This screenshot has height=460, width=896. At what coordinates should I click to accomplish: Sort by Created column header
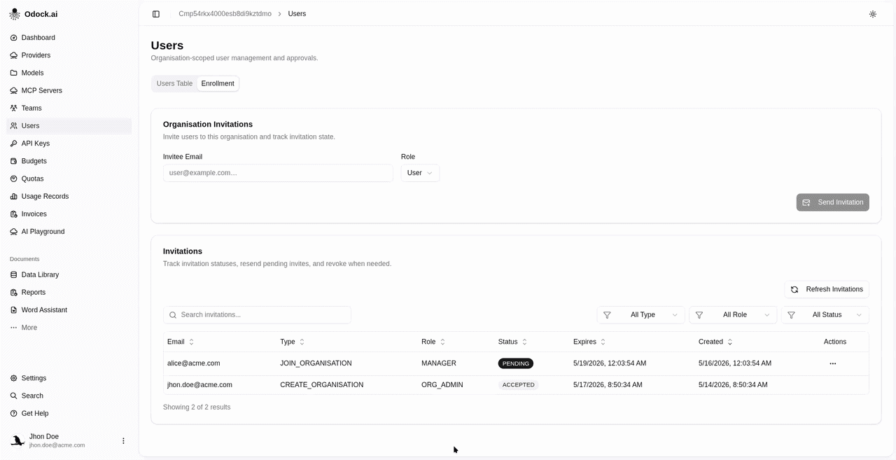click(x=715, y=342)
